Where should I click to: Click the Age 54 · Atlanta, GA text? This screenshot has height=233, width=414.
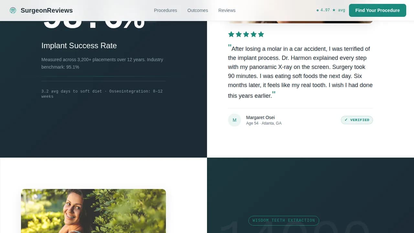(x=264, y=123)
